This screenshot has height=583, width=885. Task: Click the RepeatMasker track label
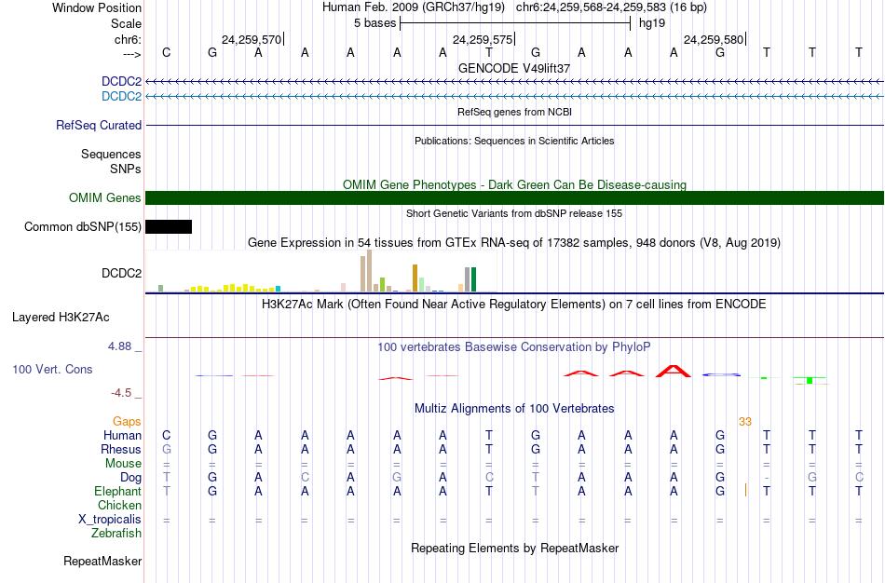102,561
